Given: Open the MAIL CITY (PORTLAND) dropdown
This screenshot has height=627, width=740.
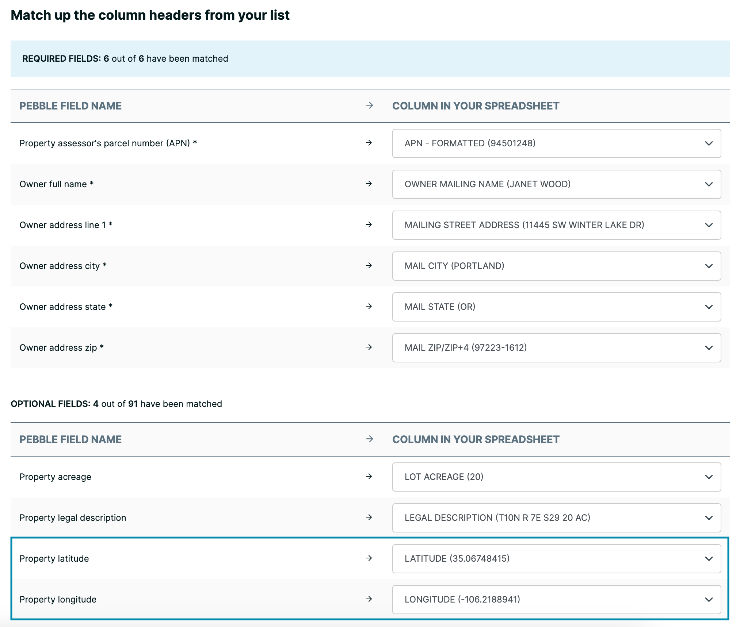Looking at the screenshot, I should (556, 266).
